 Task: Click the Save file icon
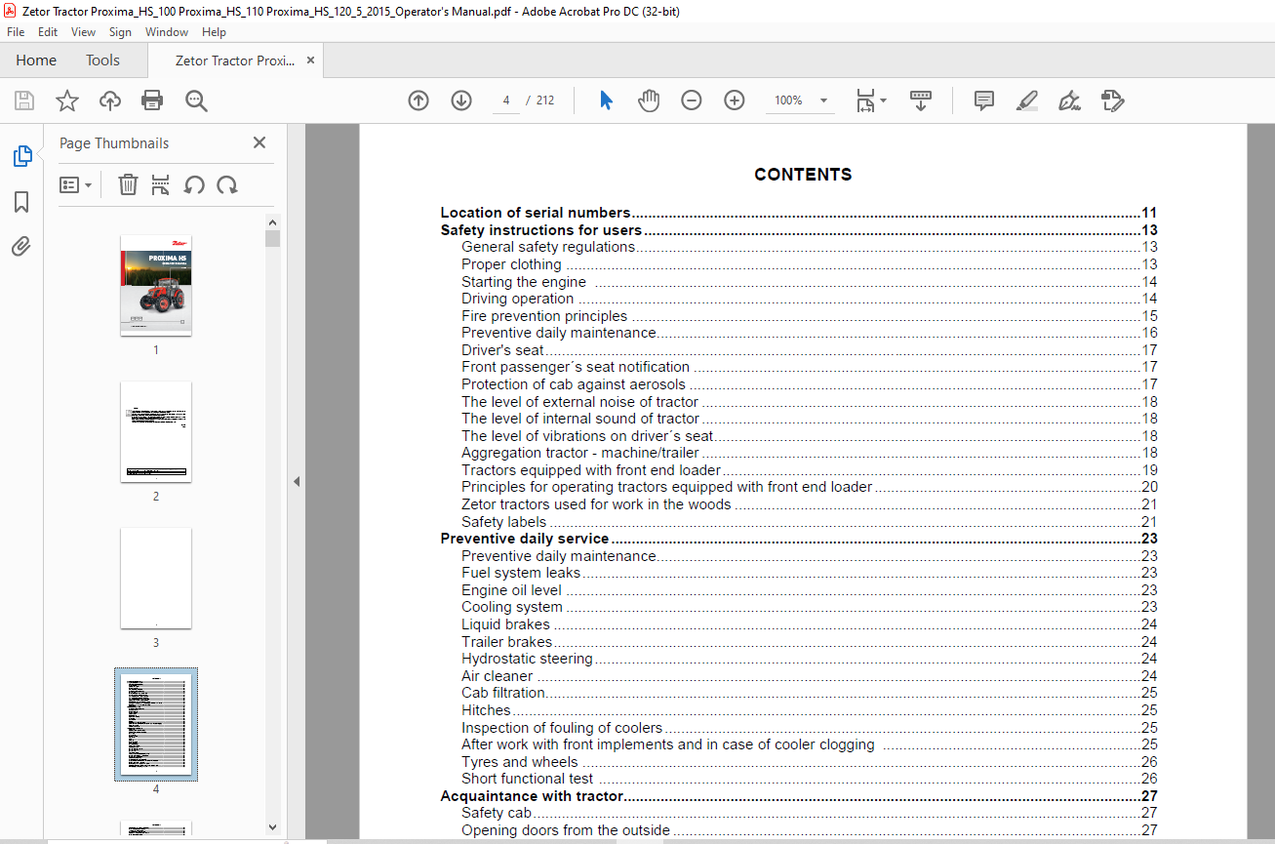[24, 100]
